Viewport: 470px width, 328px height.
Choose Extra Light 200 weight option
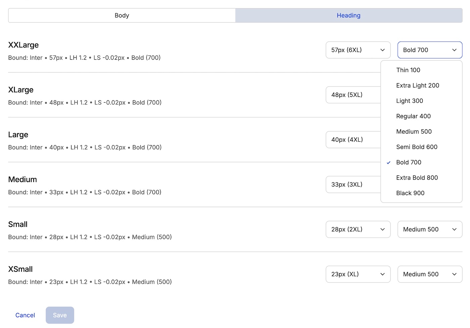pyautogui.click(x=421, y=86)
